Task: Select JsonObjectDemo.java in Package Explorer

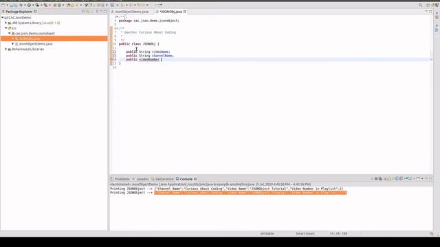Action: [x=35, y=44]
